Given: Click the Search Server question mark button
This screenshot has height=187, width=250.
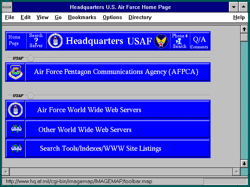Looking at the screenshot, I should click(x=36, y=41).
